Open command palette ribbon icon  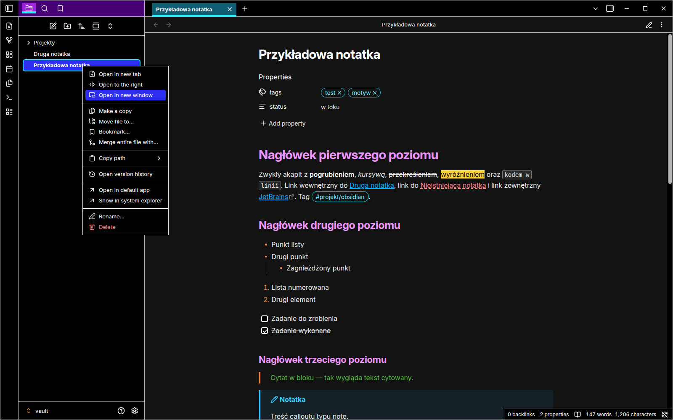tap(9, 97)
